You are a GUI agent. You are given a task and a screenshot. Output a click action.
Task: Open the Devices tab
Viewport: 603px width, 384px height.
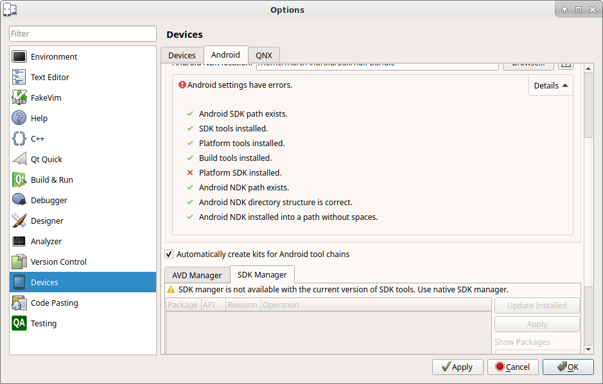tap(182, 55)
